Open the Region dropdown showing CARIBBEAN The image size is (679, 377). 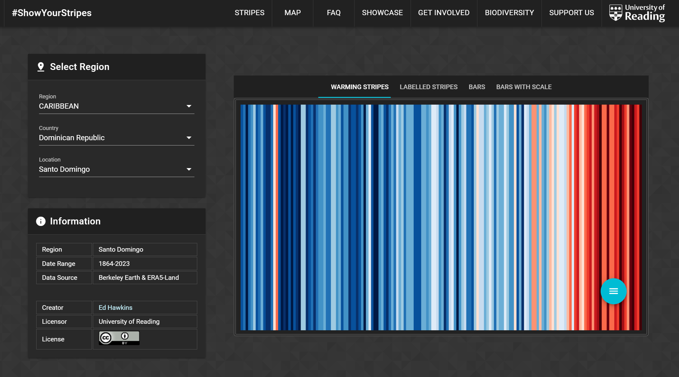(x=116, y=106)
